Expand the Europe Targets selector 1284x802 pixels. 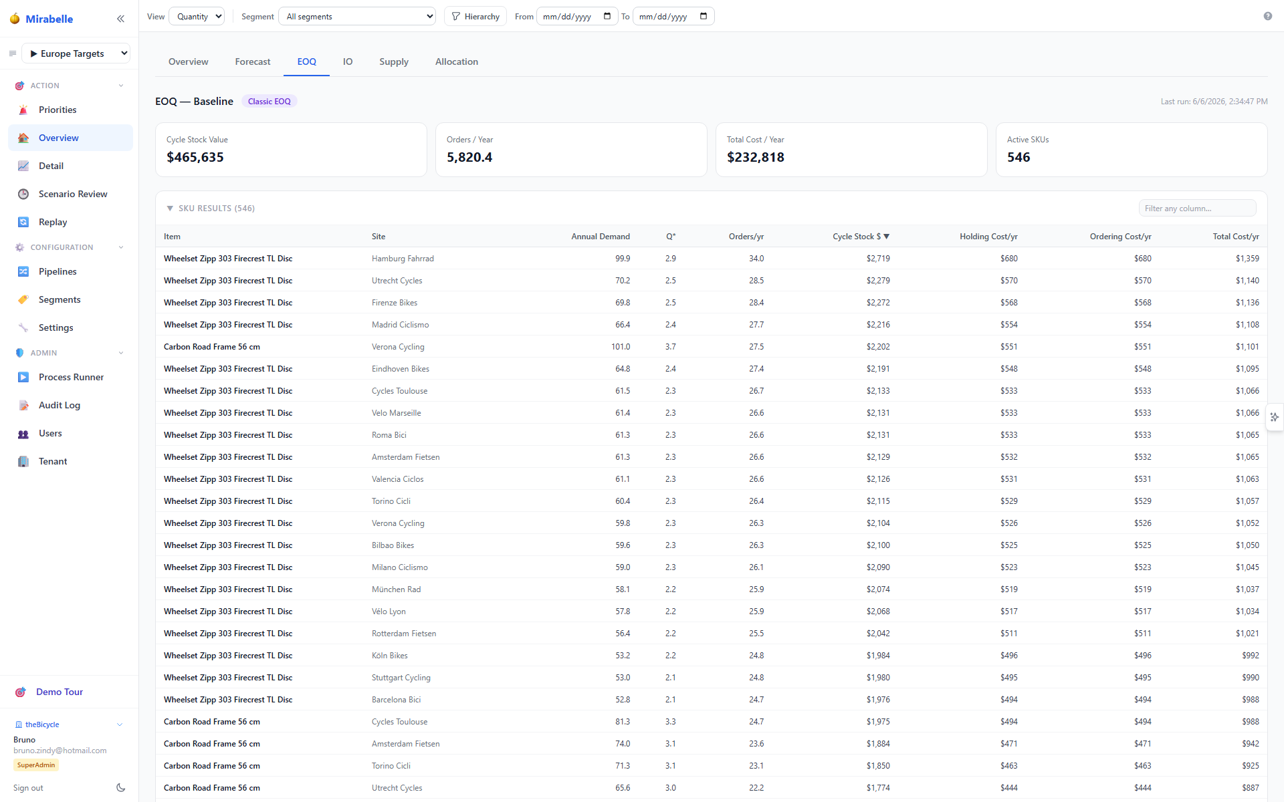click(x=76, y=53)
